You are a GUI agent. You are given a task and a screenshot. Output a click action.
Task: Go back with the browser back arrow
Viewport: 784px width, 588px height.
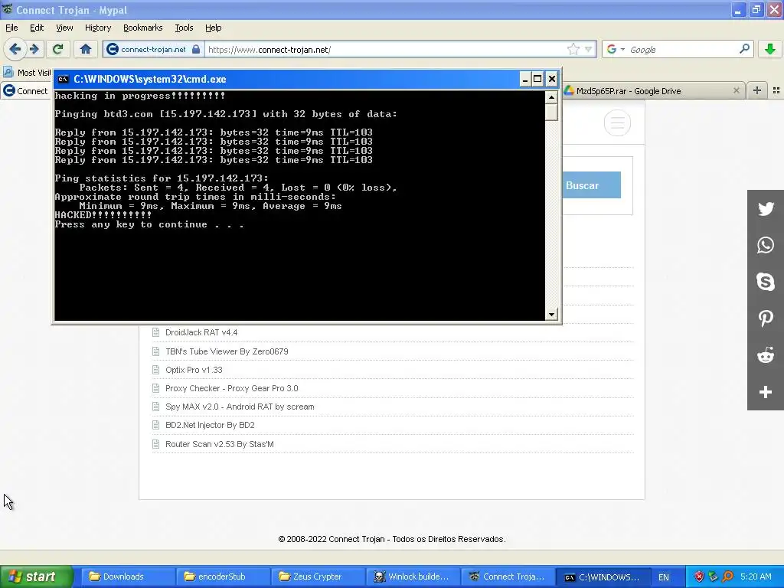[x=15, y=49]
